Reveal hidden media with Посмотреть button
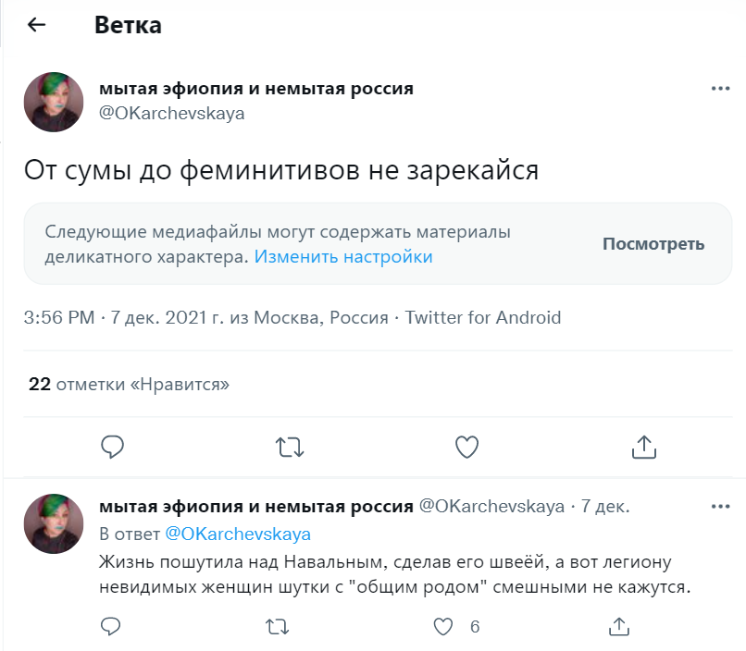746x651 pixels. click(x=653, y=243)
